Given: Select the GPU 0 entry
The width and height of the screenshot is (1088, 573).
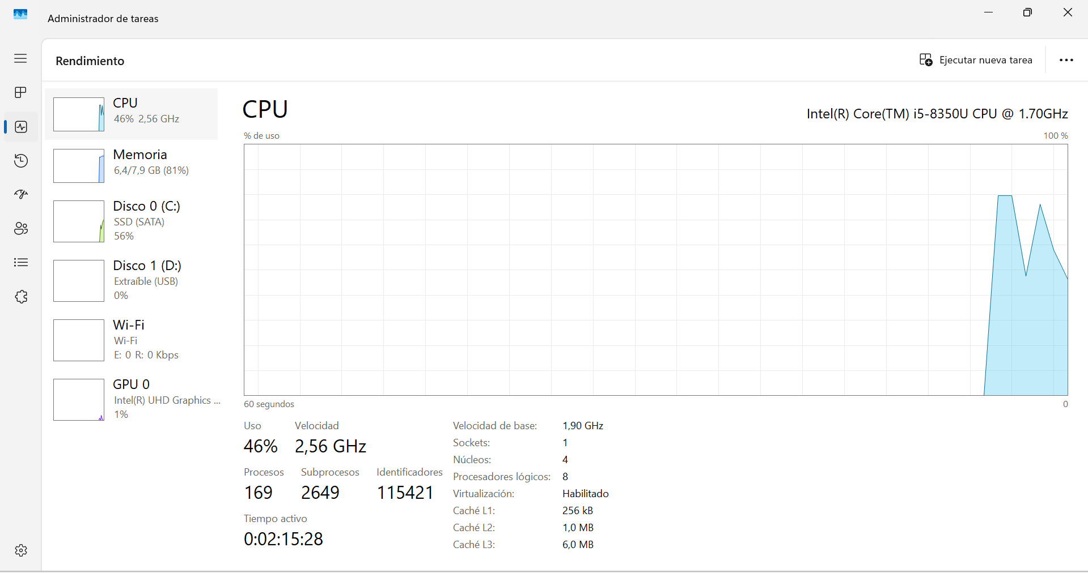Looking at the screenshot, I should (164, 399).
